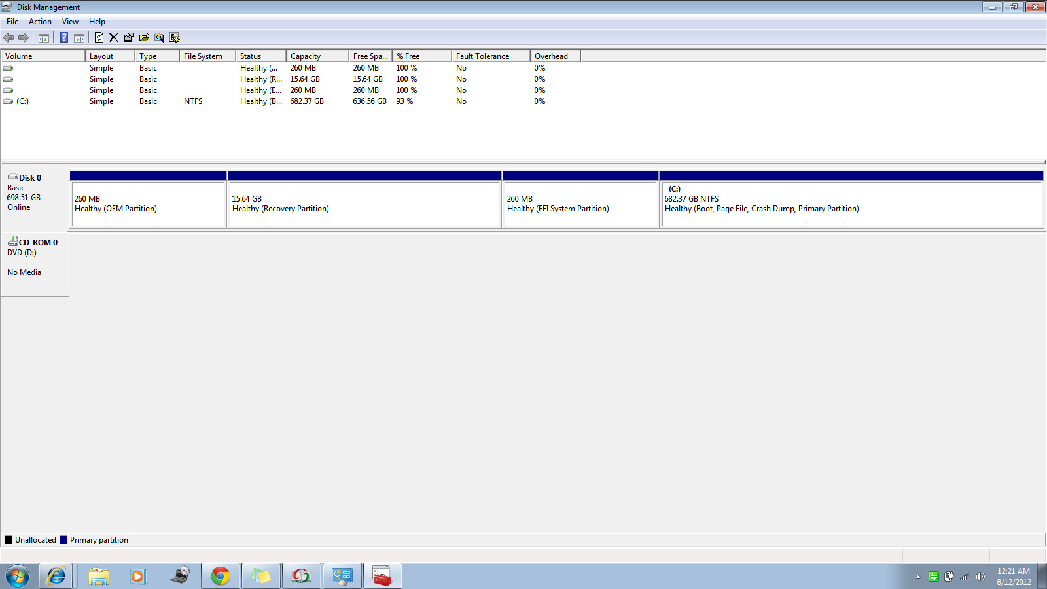Launch Internet Explorer from the taskbar

click(56, 577)
